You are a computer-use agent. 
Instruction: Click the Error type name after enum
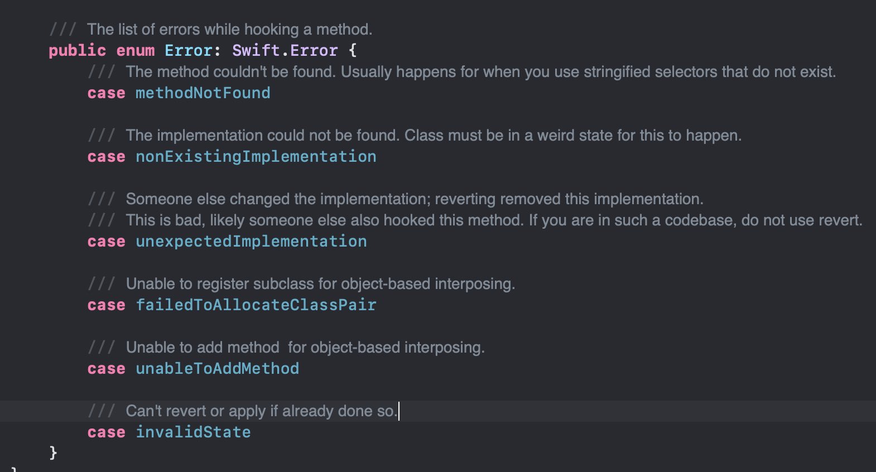click(188, 51)
